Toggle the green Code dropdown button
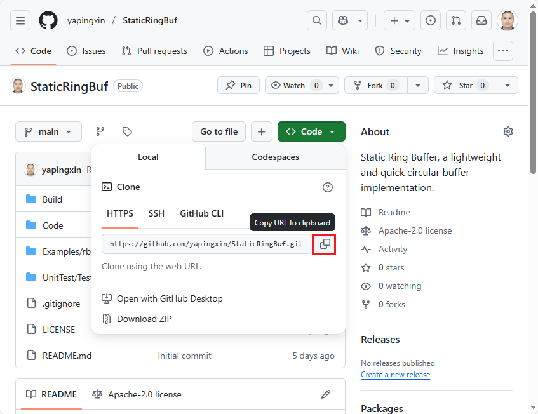Image resolution: width=538 pixels, height=414 pixels. (x=311, y=131)
